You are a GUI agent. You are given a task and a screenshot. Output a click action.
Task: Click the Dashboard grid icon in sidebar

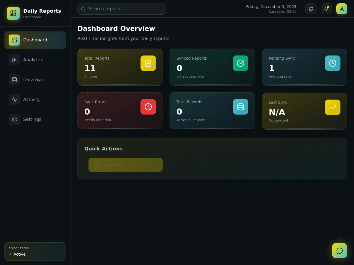(14, 40)
